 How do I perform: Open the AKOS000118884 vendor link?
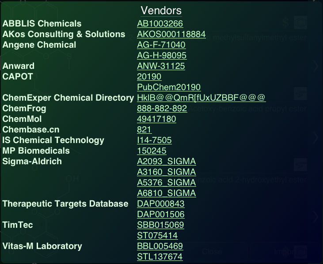point(171,34)
